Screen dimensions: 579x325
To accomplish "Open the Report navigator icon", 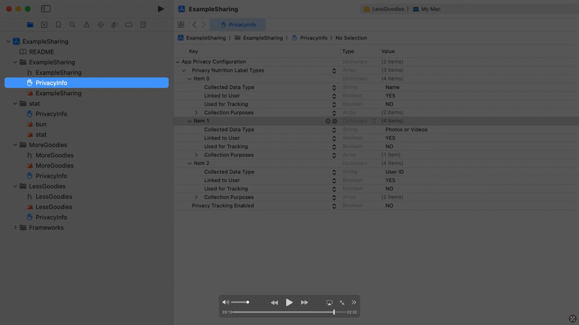I will pyautogui.click(x=143, y=25).
